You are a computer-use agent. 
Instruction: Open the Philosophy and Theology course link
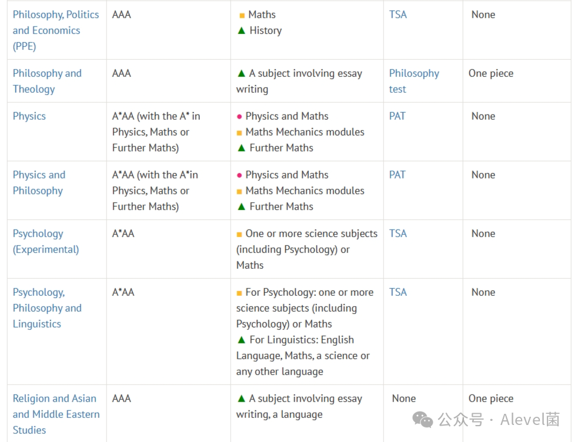[47, 82]
